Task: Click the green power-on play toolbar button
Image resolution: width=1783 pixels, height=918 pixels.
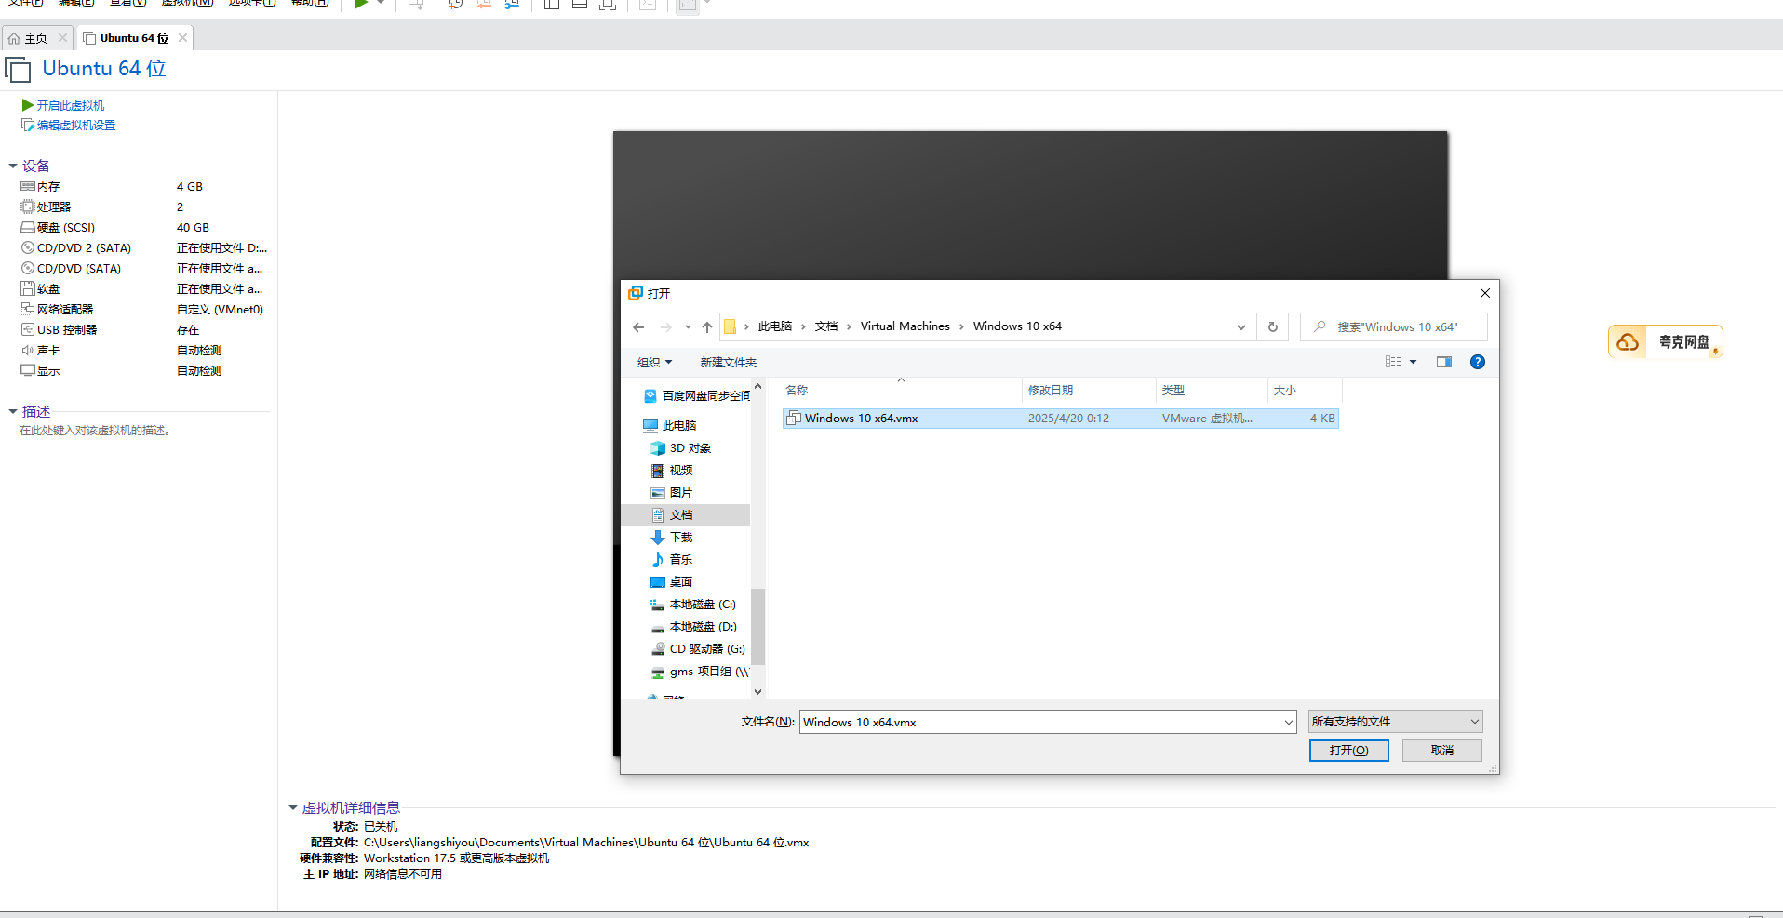Action: click(361, 4)
